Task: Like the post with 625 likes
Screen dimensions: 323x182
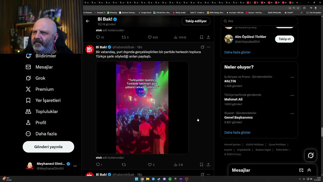Action: click(x=153, y=37)
